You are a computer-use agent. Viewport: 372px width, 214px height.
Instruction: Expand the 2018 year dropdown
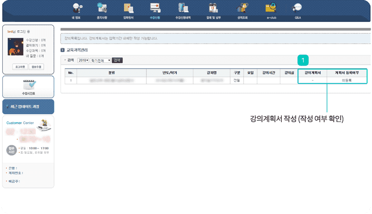pyautogui.click(x=83, y=60)
